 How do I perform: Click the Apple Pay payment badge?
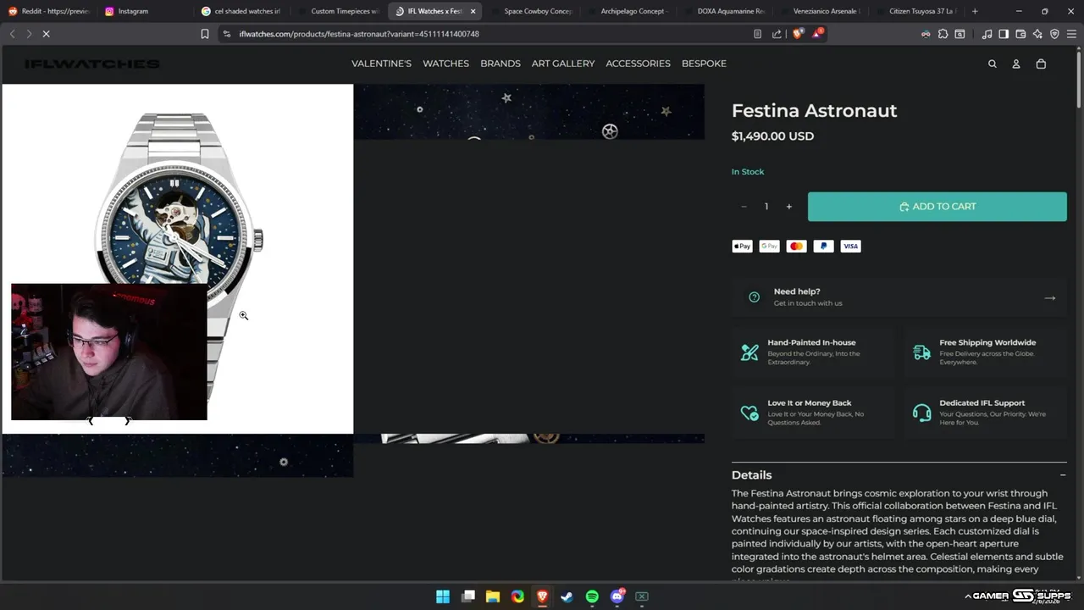742,247
